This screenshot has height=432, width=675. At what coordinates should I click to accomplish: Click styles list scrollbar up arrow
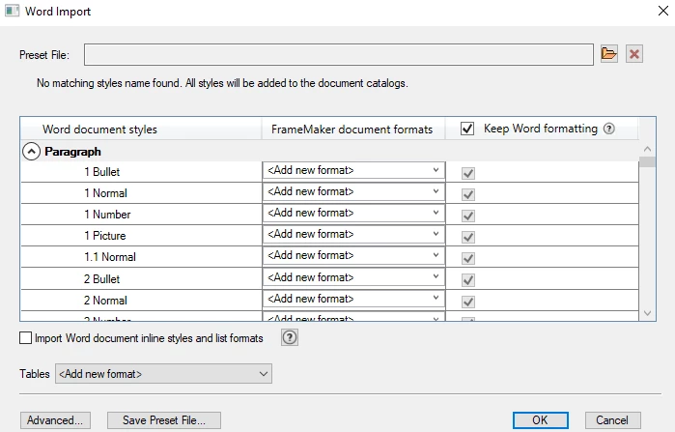point(647,149)
